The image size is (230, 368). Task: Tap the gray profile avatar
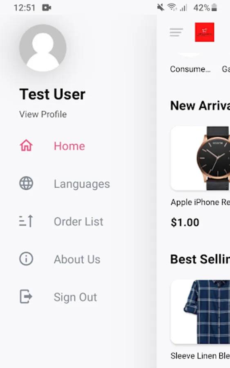(x=42, y=48)
